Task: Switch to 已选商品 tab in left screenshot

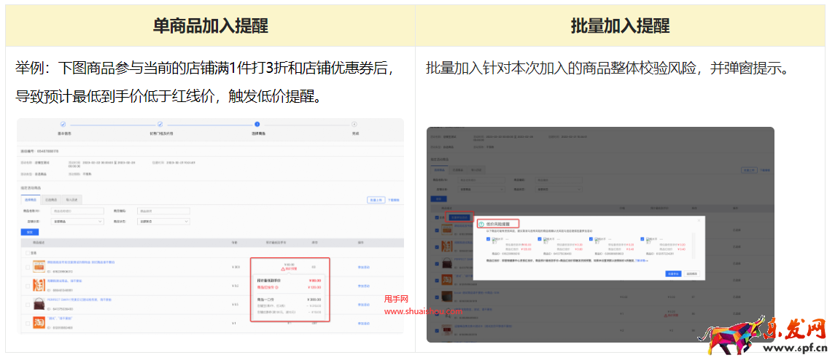Action: point(51,200)
